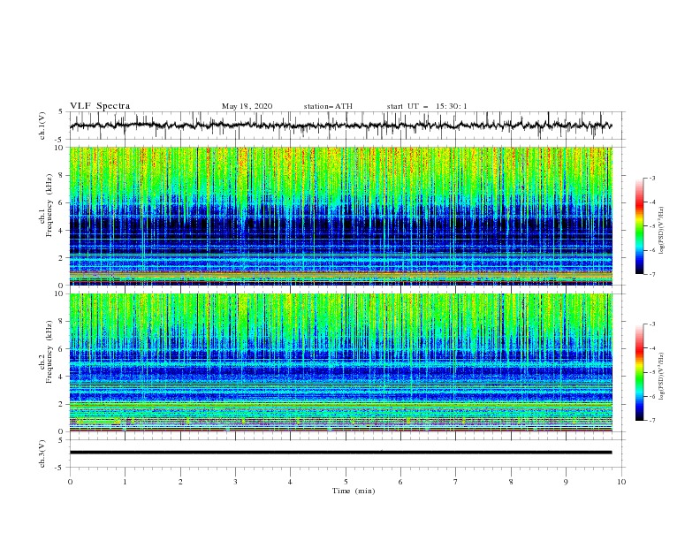Screen dimensions: 700x541
Task: Click time axis tick label '9'
Action: [566, 482]
